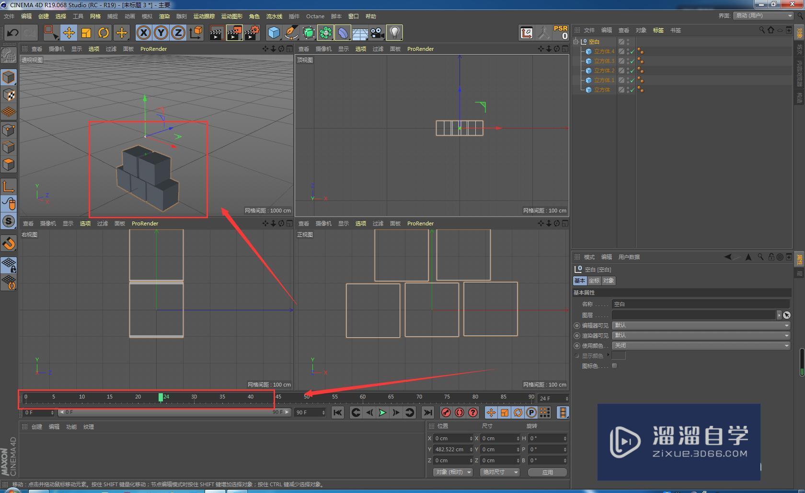805x493 pixels.
Task: Open the Octane menu
Action: [x=315, y=16]
